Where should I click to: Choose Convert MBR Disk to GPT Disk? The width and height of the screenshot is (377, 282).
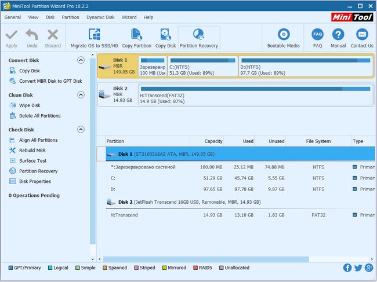(50, 81)
